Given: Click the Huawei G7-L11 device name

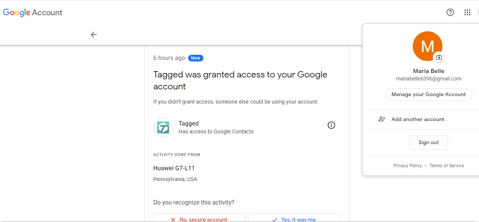Looking at the screenshot, I should click(x=174, y=168).
